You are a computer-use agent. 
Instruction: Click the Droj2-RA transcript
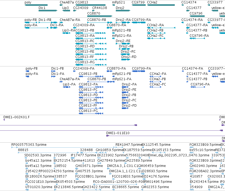pyautogui.click(x=123, y=22)
